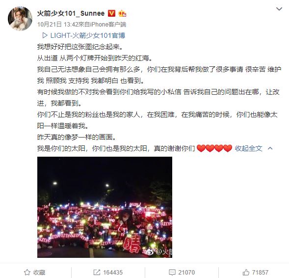Open the red light-sign crowd photo
The width and height of the screenshot is (289, 278).
[x=105, y=207]
